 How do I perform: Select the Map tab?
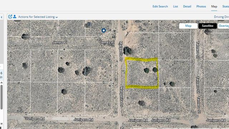[214, 6]
